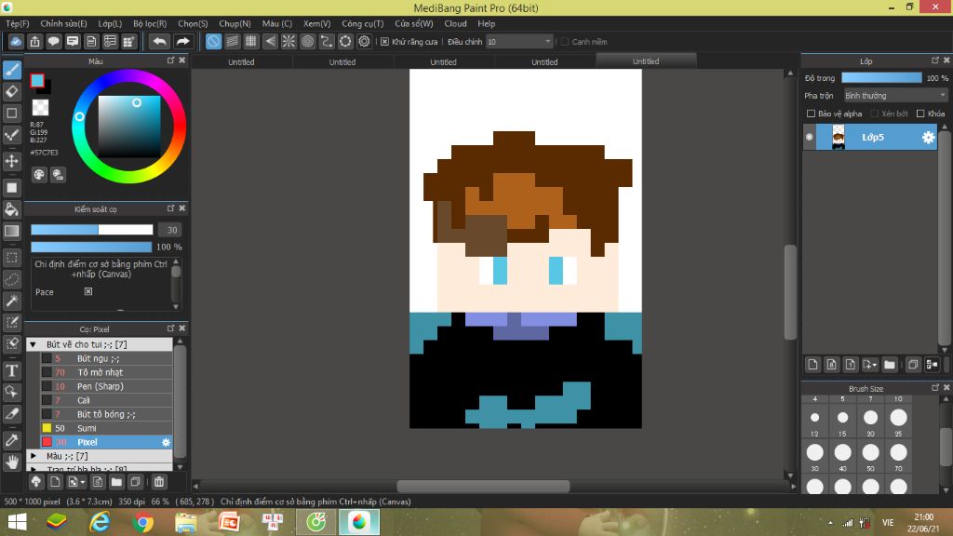Select the Gradient tool
Image resolution: width=953 pixels, height=536 pixels.
11,231
